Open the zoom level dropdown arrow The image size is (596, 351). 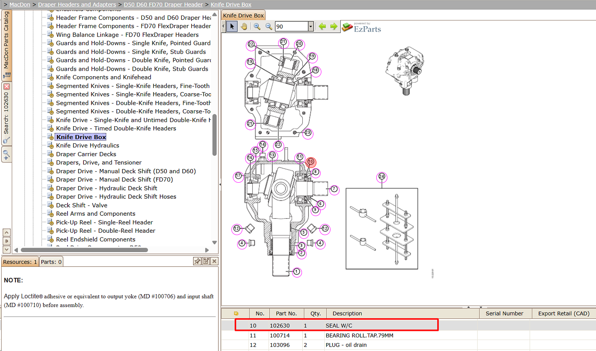[311, 27]
